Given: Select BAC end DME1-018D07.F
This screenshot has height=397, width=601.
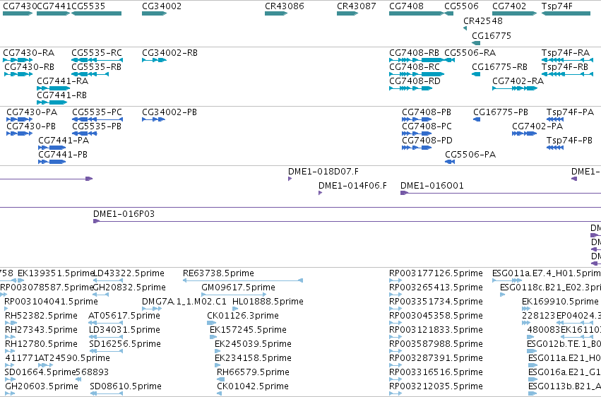Looking at the screenshot, I should click(x=323, y=172).
